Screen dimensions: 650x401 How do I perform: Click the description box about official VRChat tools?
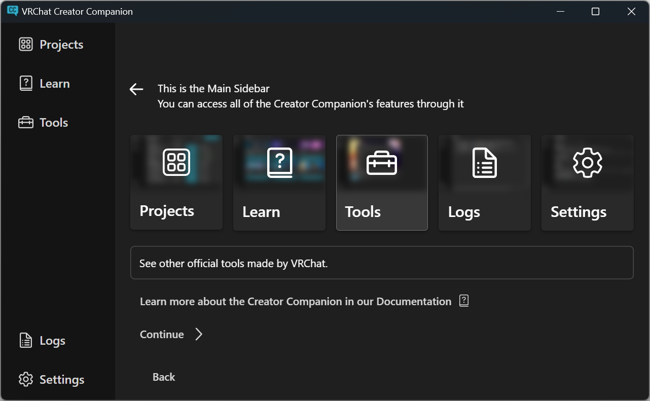click(382, 263)
